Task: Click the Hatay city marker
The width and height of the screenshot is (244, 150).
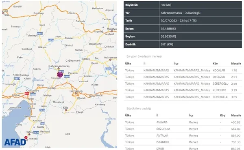Action: pos(29,134)
